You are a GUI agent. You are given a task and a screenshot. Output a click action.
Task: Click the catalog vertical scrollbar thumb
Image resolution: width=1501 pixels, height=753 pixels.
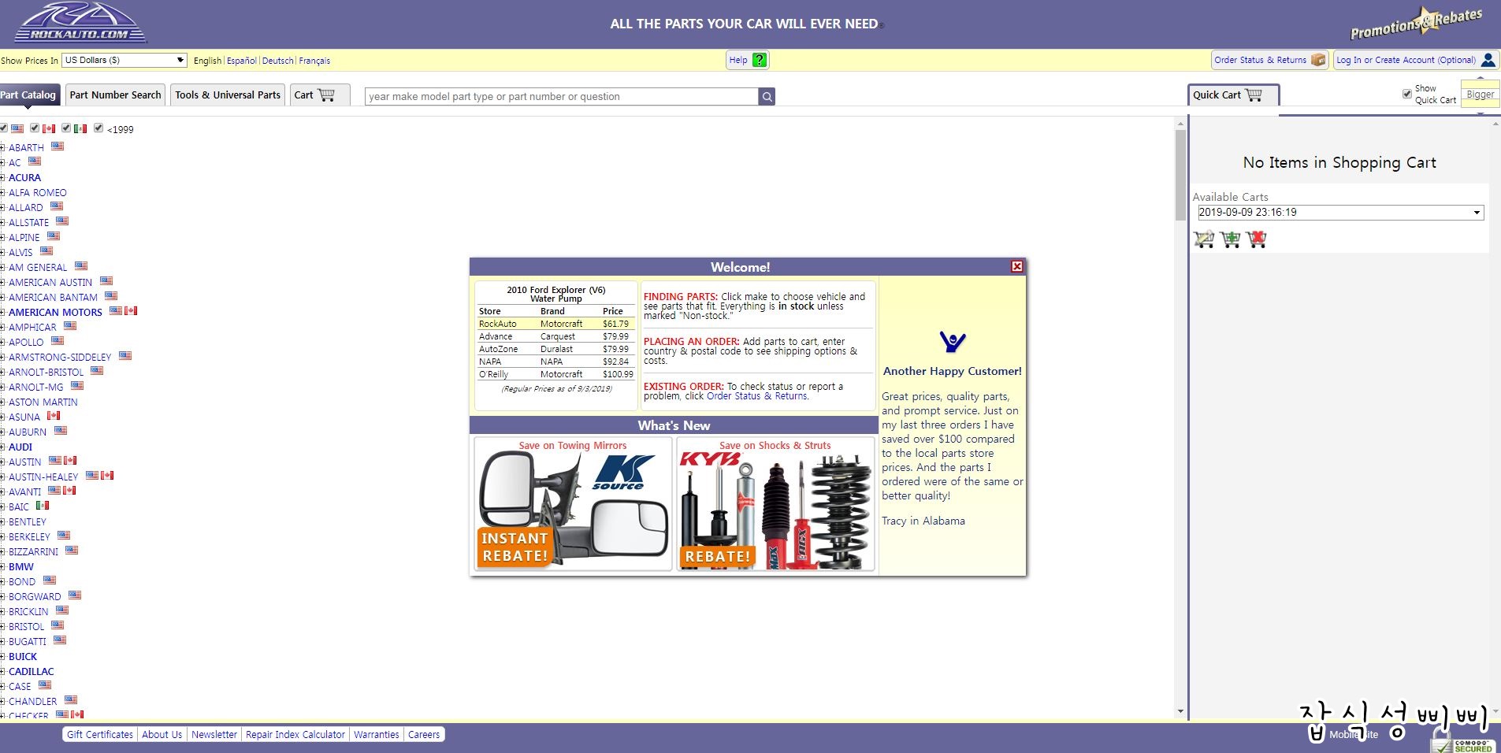pyautogui.click(x=1180, y=175)
